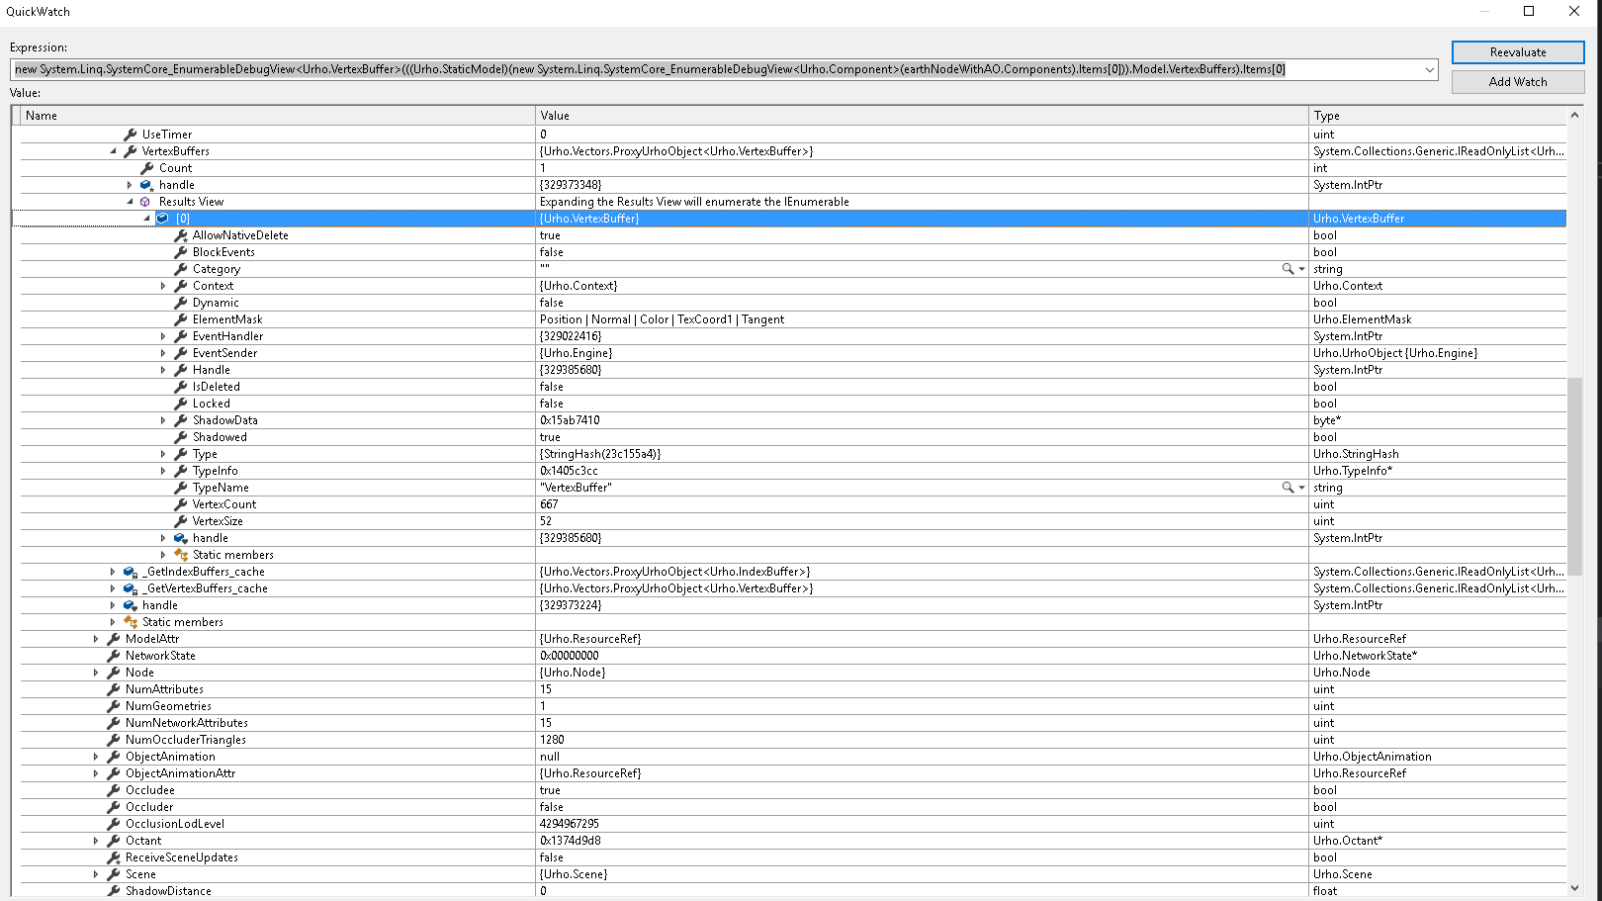This screenshot has width=1602, height=901.
Task: Expand the Context property
Action: (x=163, y=286)
